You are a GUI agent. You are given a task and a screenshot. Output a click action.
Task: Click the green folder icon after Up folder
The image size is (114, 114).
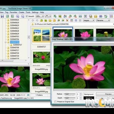point(46,20)
